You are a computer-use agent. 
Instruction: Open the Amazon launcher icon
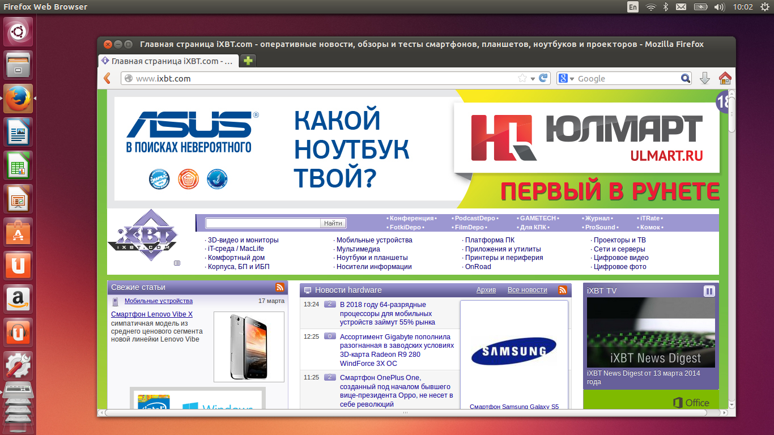19,299
